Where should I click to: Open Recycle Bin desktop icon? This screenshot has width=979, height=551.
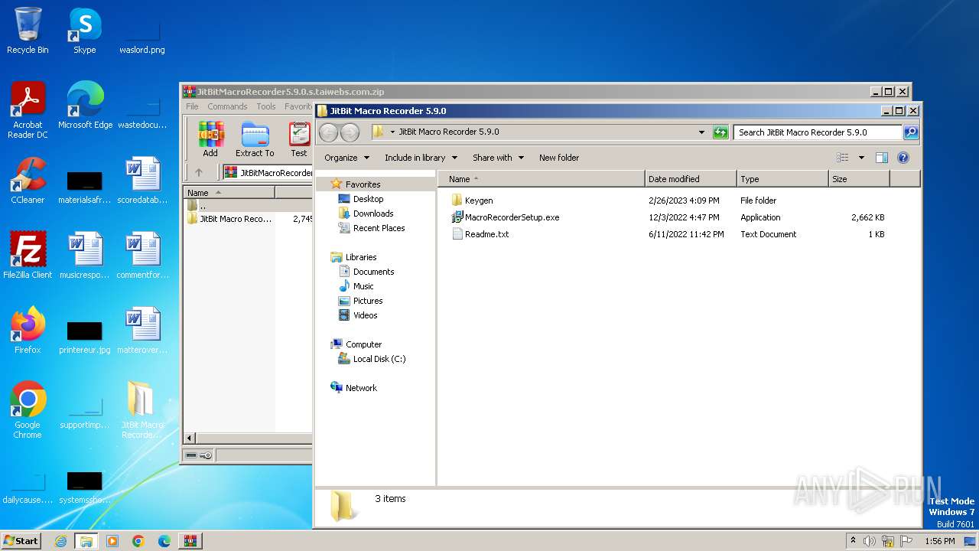pyautogui.click(x=28, y=31)
